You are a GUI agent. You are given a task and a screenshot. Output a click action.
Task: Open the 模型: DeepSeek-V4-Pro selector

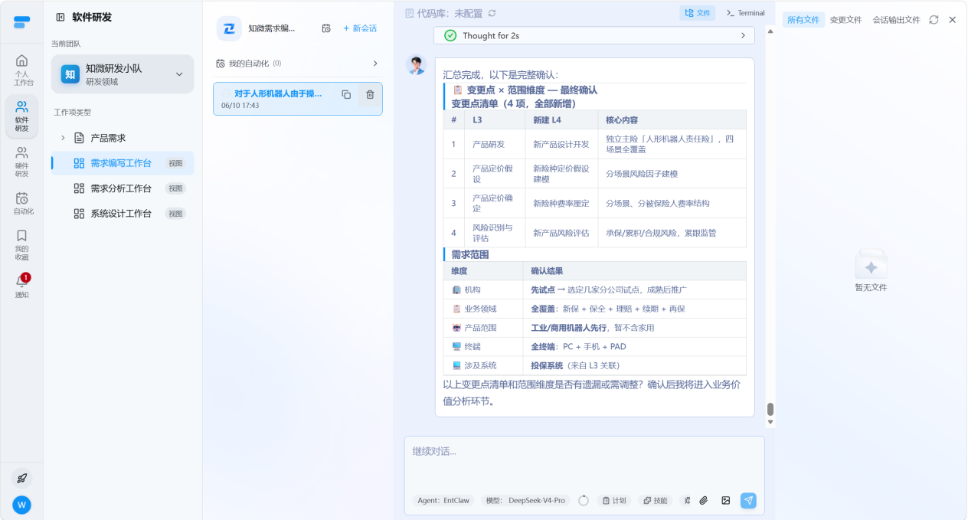tap(525, 500)
